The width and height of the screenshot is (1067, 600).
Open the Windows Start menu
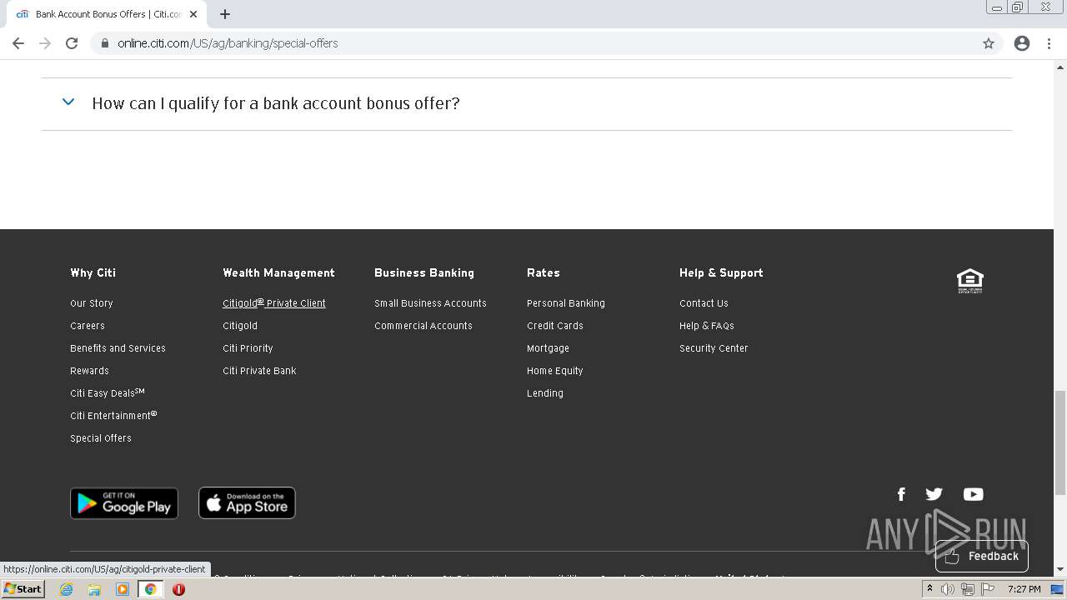(23, 589)
